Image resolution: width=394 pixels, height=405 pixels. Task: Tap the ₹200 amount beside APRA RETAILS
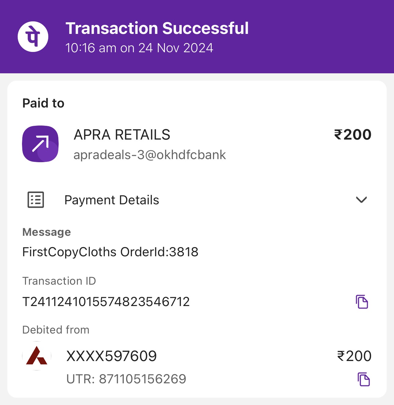click(353, 135)
